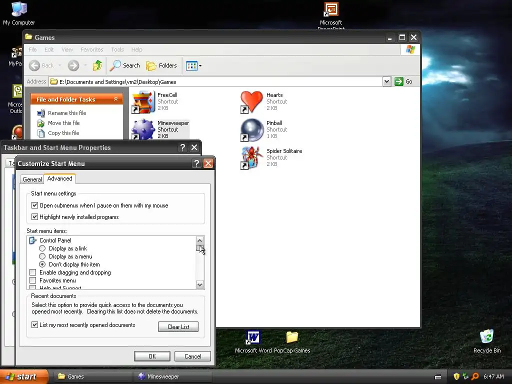Open Microsoft Word desktop shortcut

tap(253, 342)
